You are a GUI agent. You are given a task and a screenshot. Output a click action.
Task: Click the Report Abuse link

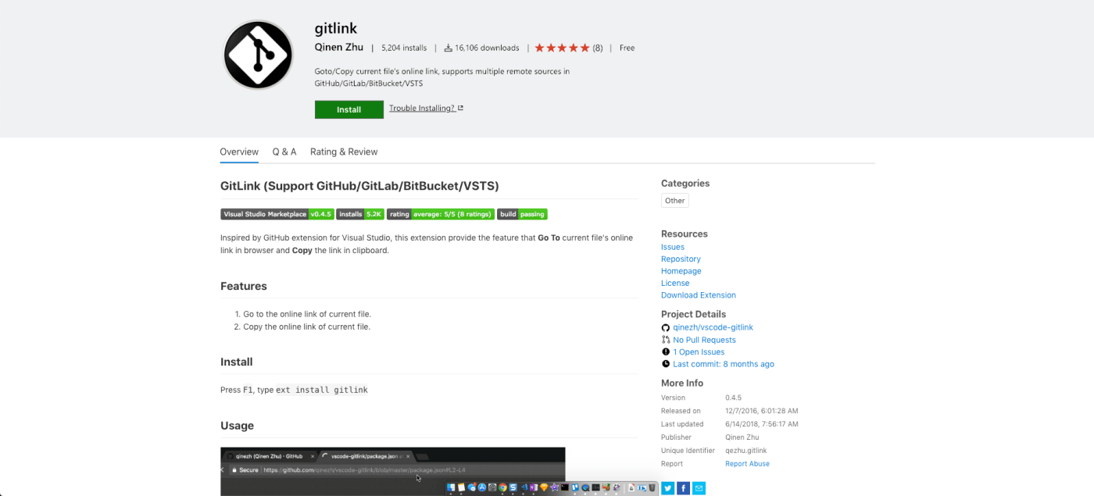click(x=747, y=464)
